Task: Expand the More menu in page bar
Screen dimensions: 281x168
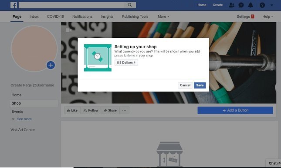Action: pos(163,16)
